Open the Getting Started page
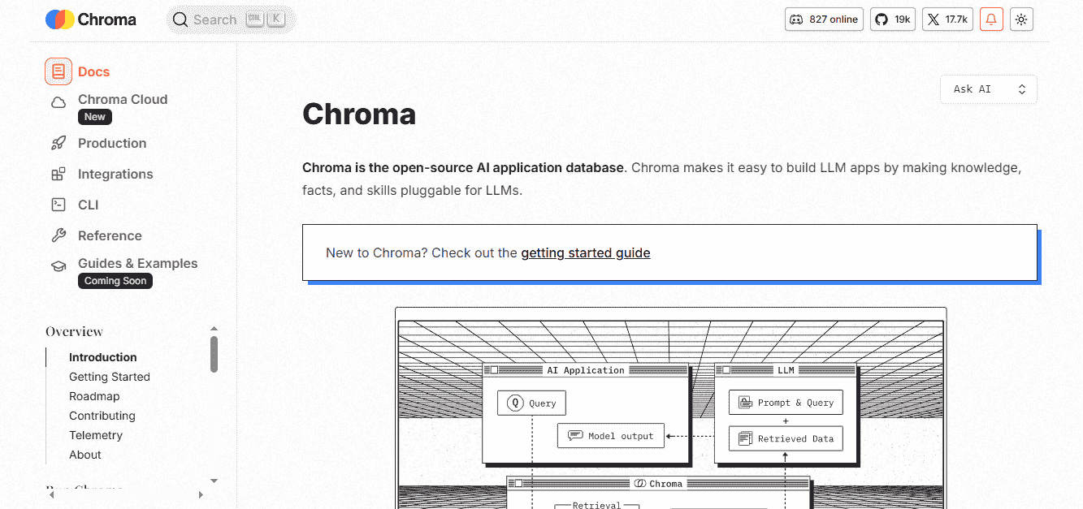 point(110,377)
